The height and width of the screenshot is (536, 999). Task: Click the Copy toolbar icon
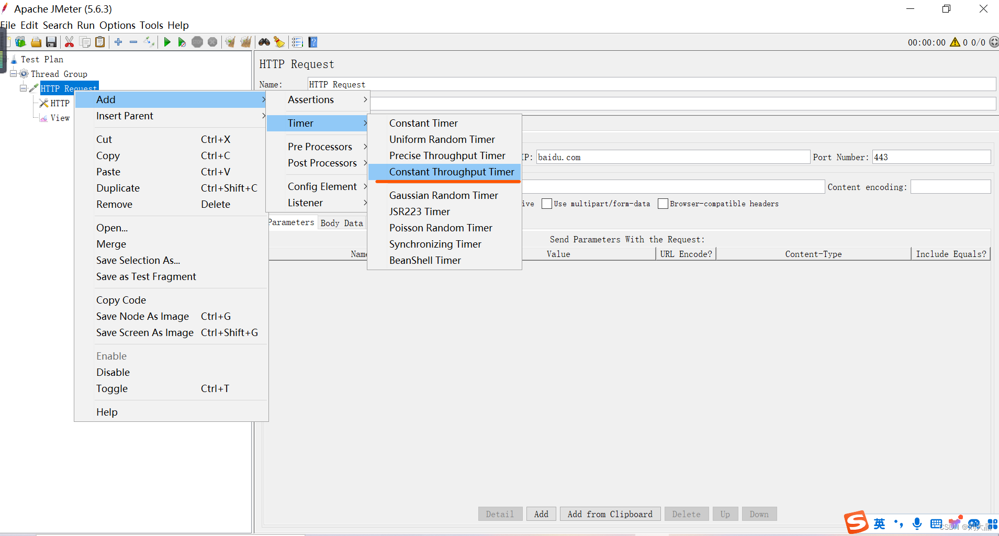click(85, 42)
